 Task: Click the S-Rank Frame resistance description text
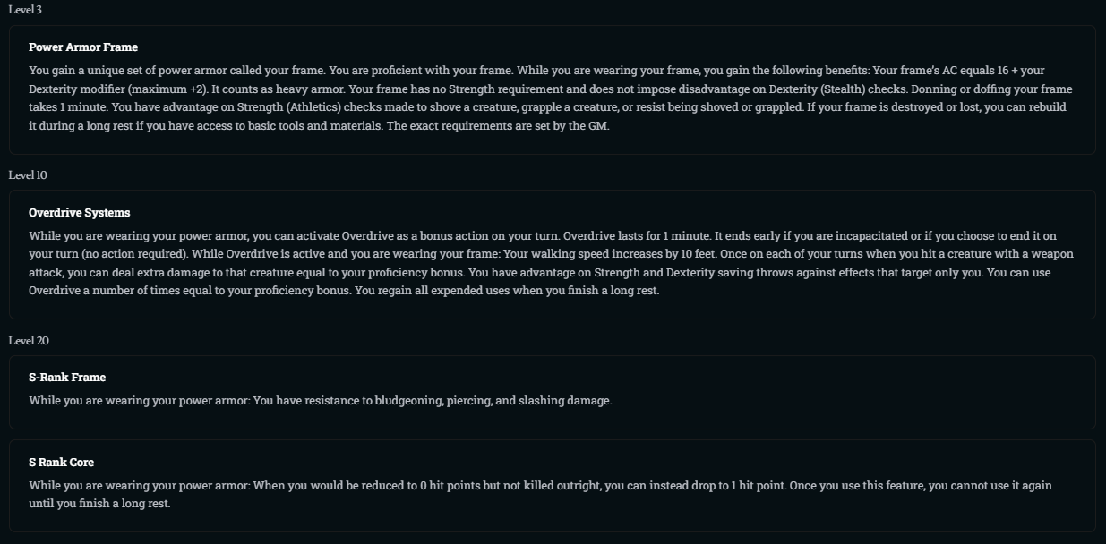320,401
